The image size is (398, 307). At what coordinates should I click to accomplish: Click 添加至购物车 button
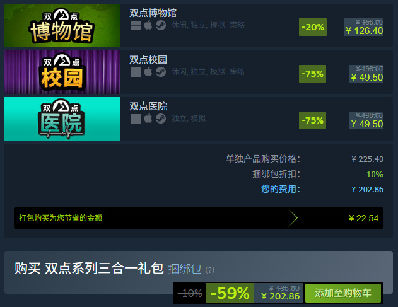[x=343, y=293]
